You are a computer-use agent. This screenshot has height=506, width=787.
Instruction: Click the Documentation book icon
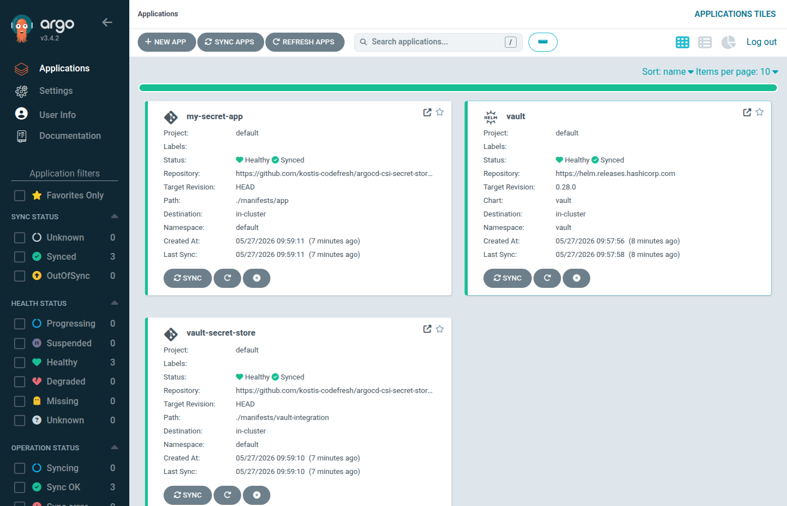click(x=21, y=136)
